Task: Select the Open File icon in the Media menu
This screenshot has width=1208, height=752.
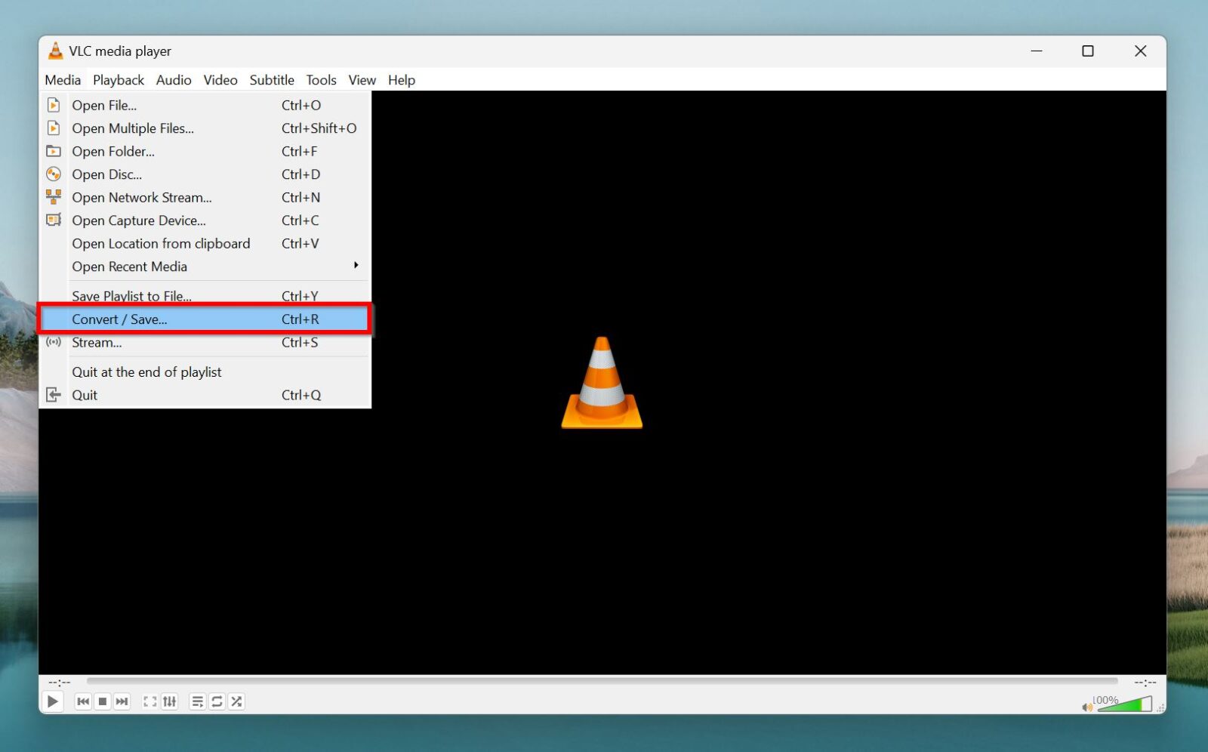Action: click(x=54, y=105)
